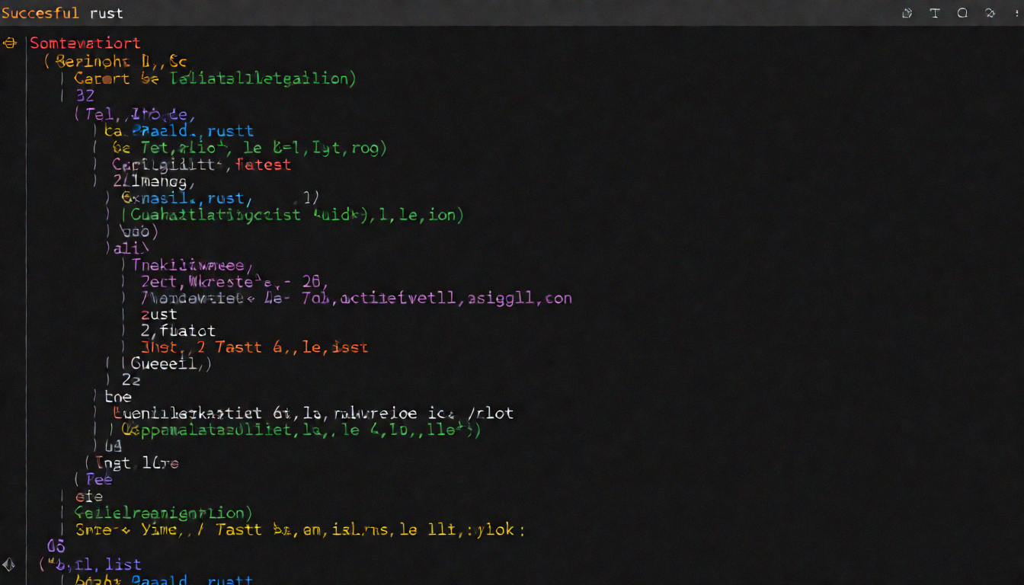Image resolution: width=1024 pixels, height=585 pixels.
Task: Click the crossed-circle icon in top toolbar
Action: (990, 13)
